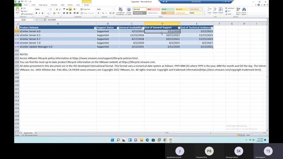Center the cell text horizontally

tap(67, 13)
